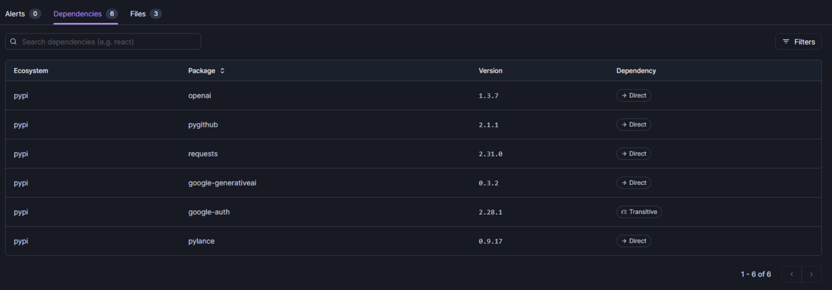Click the Direct badge for google-generativeai
This screenshot has width=832, height=290.
(634, 182)
